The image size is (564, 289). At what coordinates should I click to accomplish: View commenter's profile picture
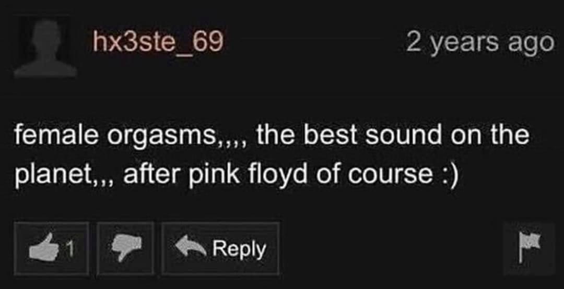pos(45,48)
